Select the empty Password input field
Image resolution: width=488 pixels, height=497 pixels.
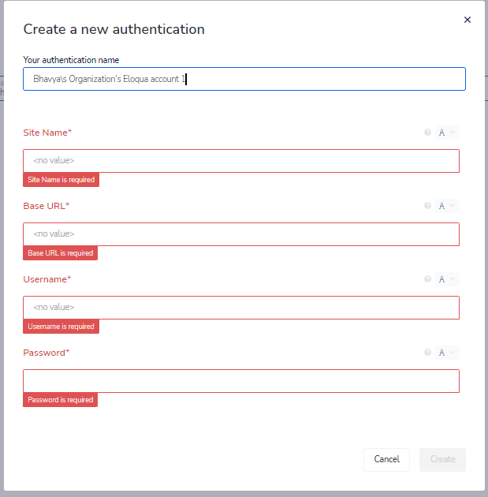point(241,381)
